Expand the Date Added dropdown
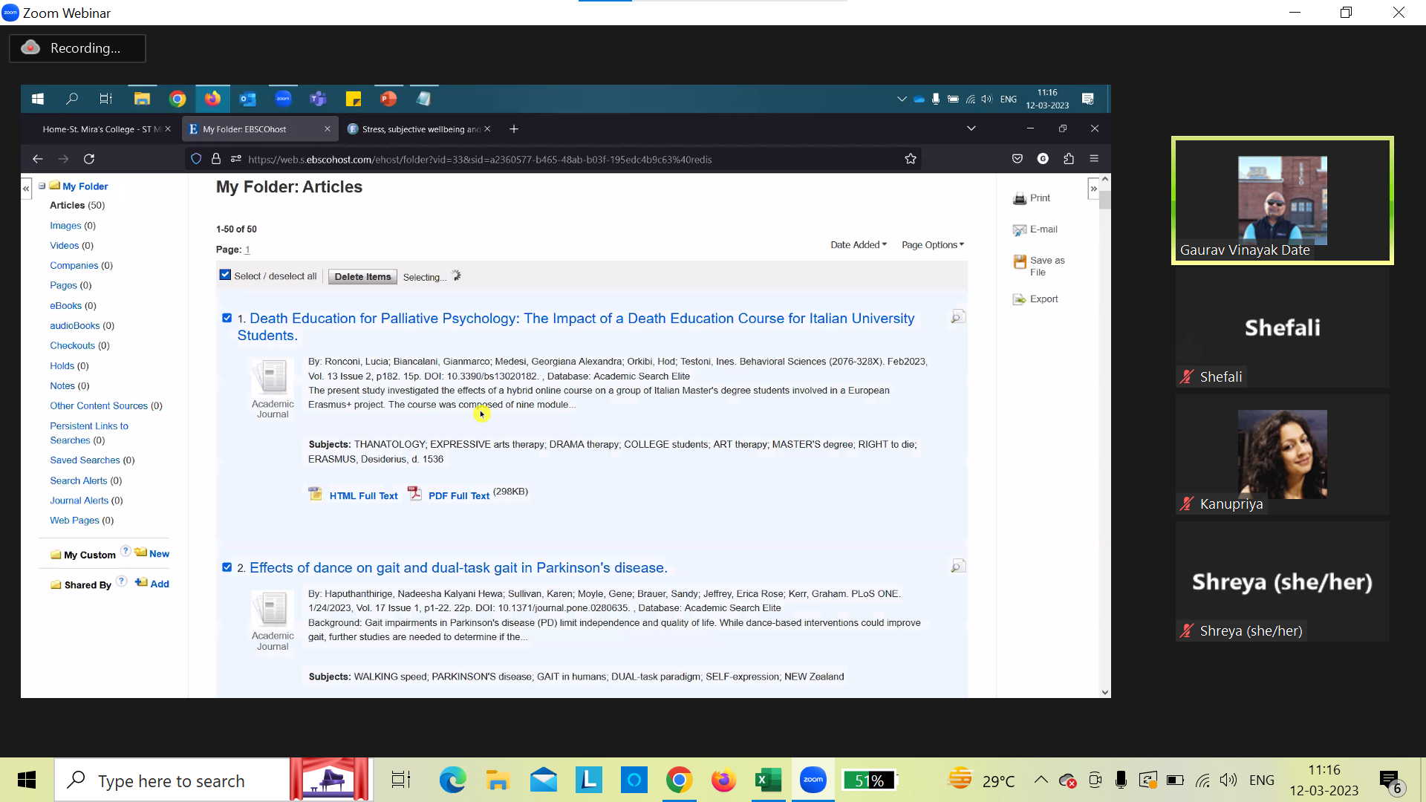This screenshot has height=802, width=1426. [856, 244]
